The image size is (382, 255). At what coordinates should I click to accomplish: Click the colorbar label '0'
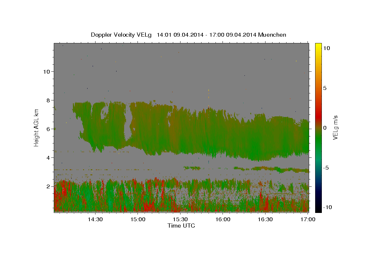coord(325,128)
